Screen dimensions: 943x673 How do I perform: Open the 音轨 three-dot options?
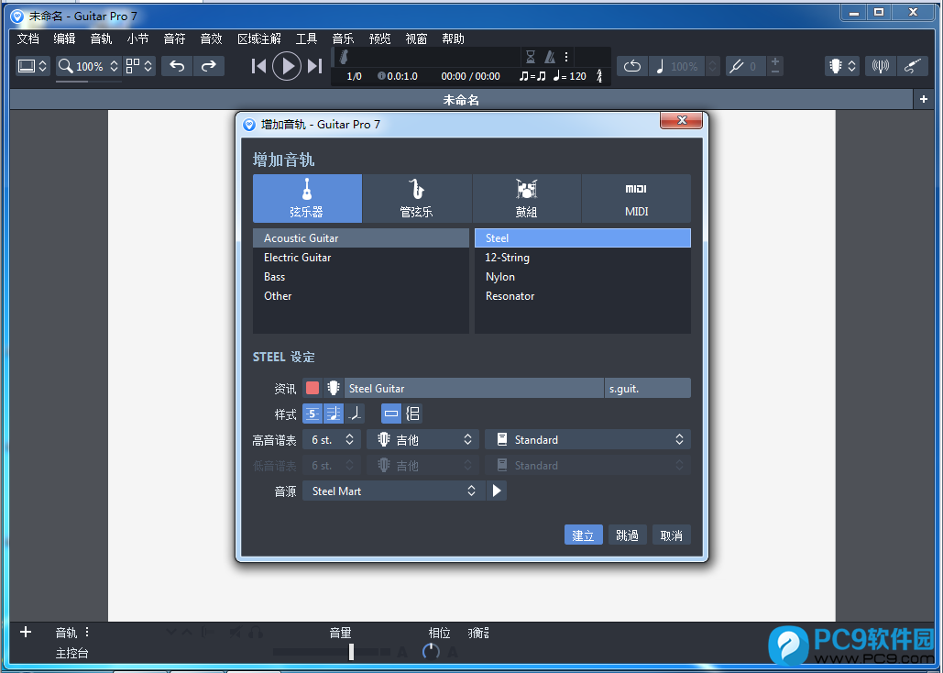[x=87, y=632]
